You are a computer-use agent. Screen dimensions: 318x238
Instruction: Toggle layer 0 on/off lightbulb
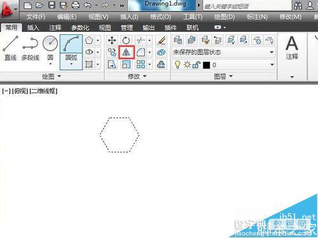point(177,65)
